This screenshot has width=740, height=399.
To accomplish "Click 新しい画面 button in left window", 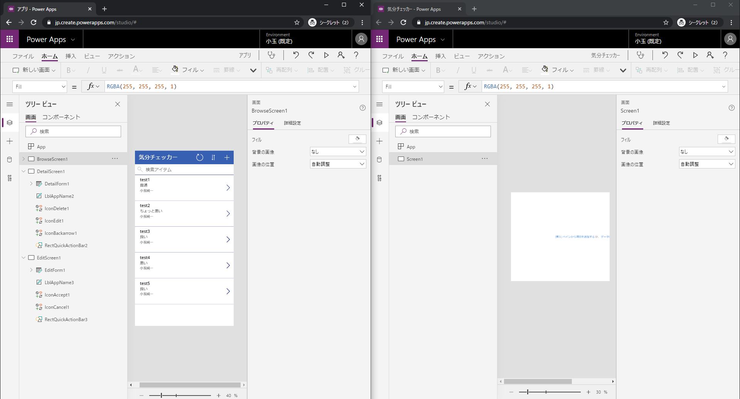I will click(34, 70).
